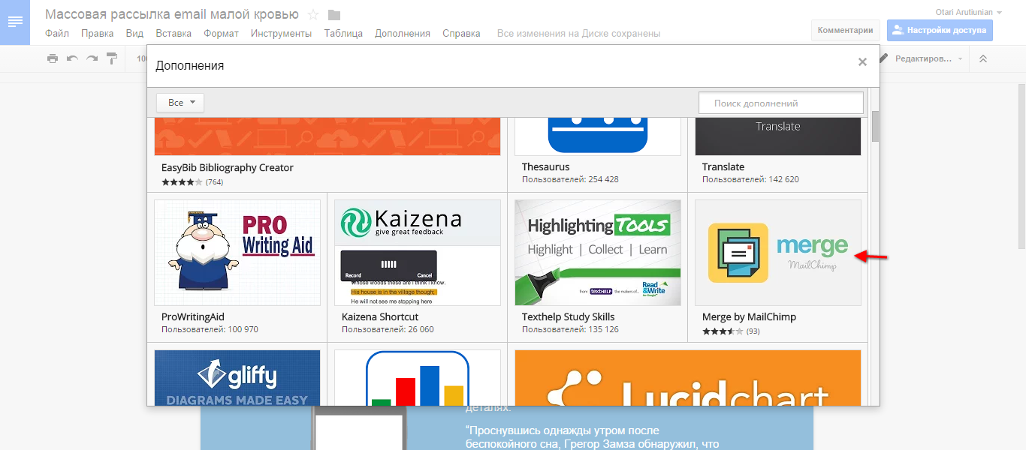Click the EasyBib star rating (764)

192,181
